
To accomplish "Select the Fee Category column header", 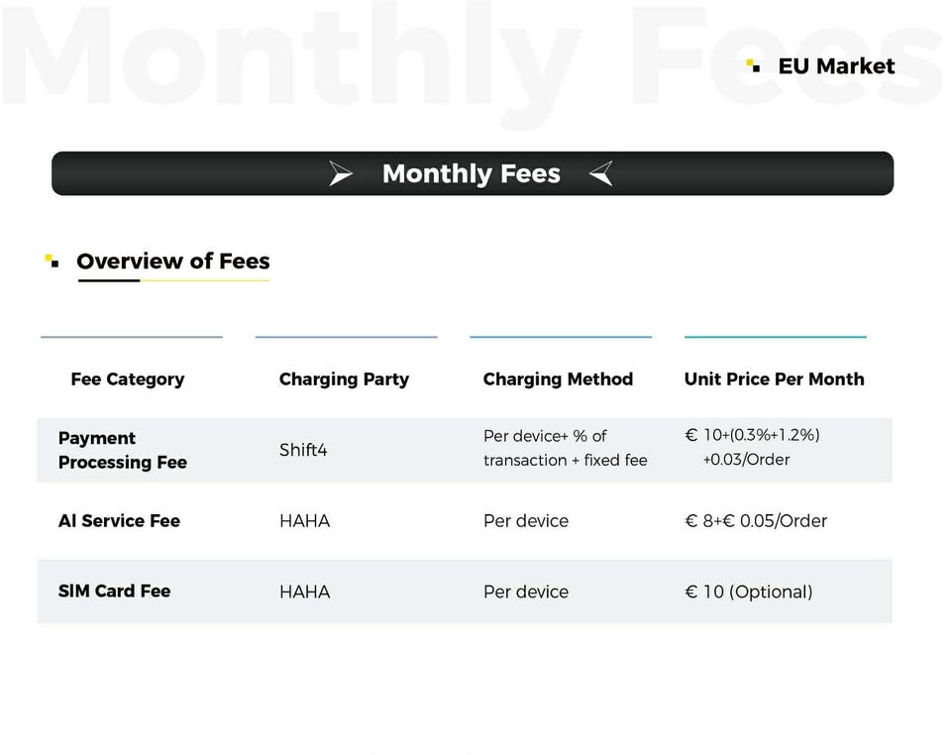I will point(128,379).
